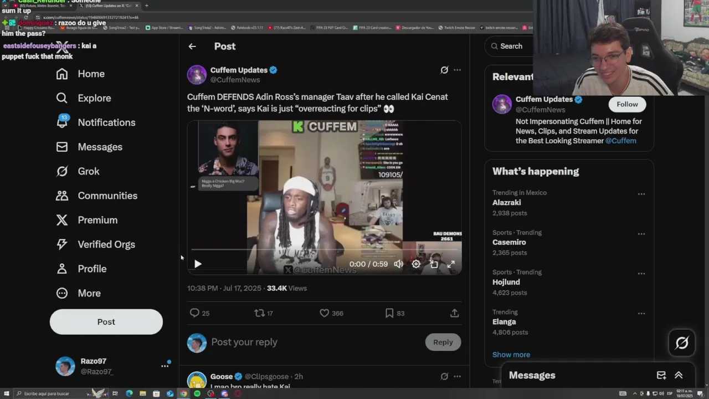Play the Cuffem video
Viewport: 709px width, 399px height.
tap(198, 264)
